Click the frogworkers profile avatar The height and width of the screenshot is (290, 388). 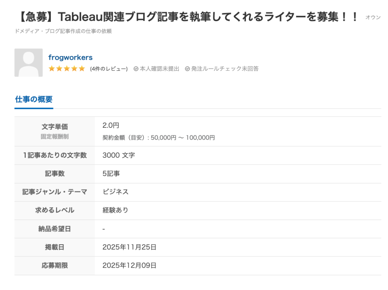click(28, 62)
